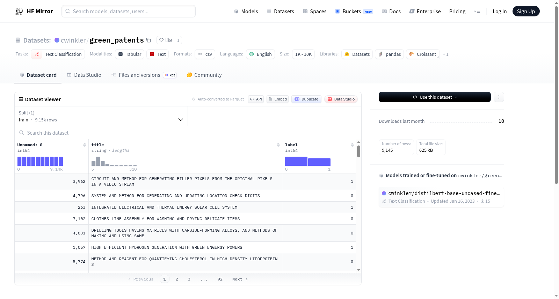Select current page 1 in pagination
The image size is (559, 299).
point(165,279)
